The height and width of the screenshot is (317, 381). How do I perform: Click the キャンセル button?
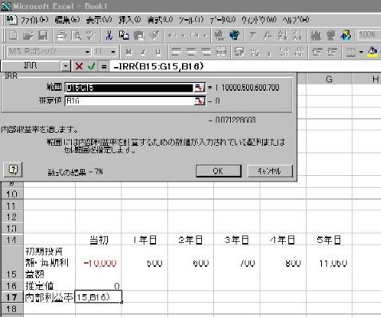pos(270,171)
